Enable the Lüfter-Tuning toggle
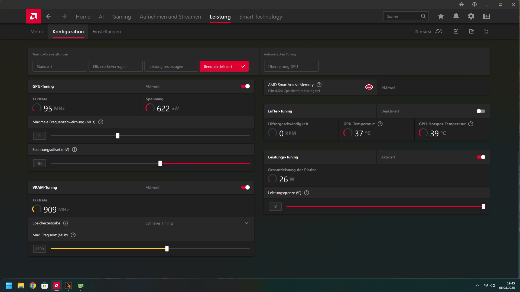The image size is (520, 292). [x=481, y=111]
